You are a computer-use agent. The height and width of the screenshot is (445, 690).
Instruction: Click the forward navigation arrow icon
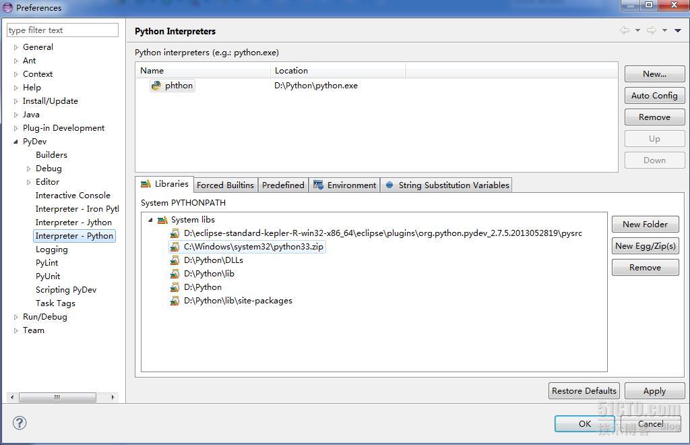coord(652,30)
